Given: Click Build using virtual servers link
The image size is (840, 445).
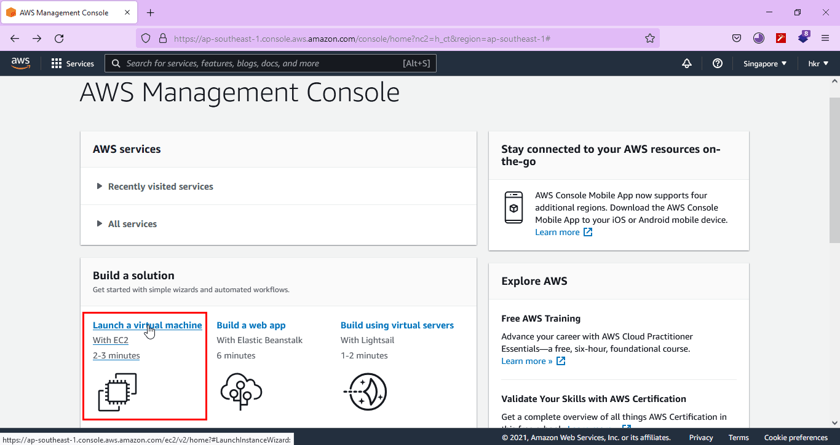Looking at the screenshot, I should pos(397,325).
